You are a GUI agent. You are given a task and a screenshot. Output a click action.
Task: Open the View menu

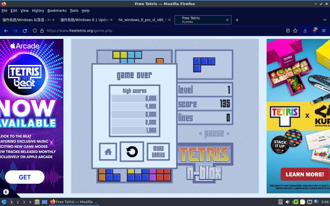[24, 11]
